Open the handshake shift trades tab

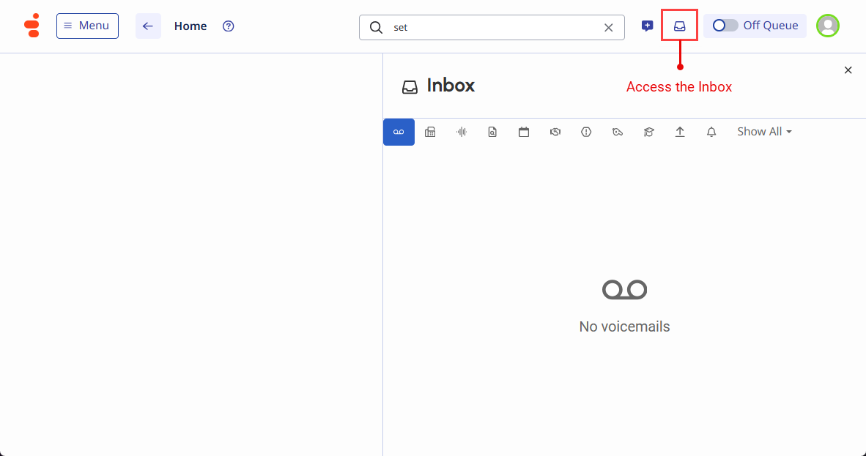(555, 132)
